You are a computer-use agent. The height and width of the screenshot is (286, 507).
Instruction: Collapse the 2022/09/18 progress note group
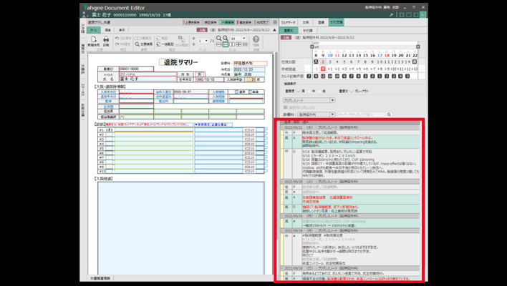pos(282,268)
